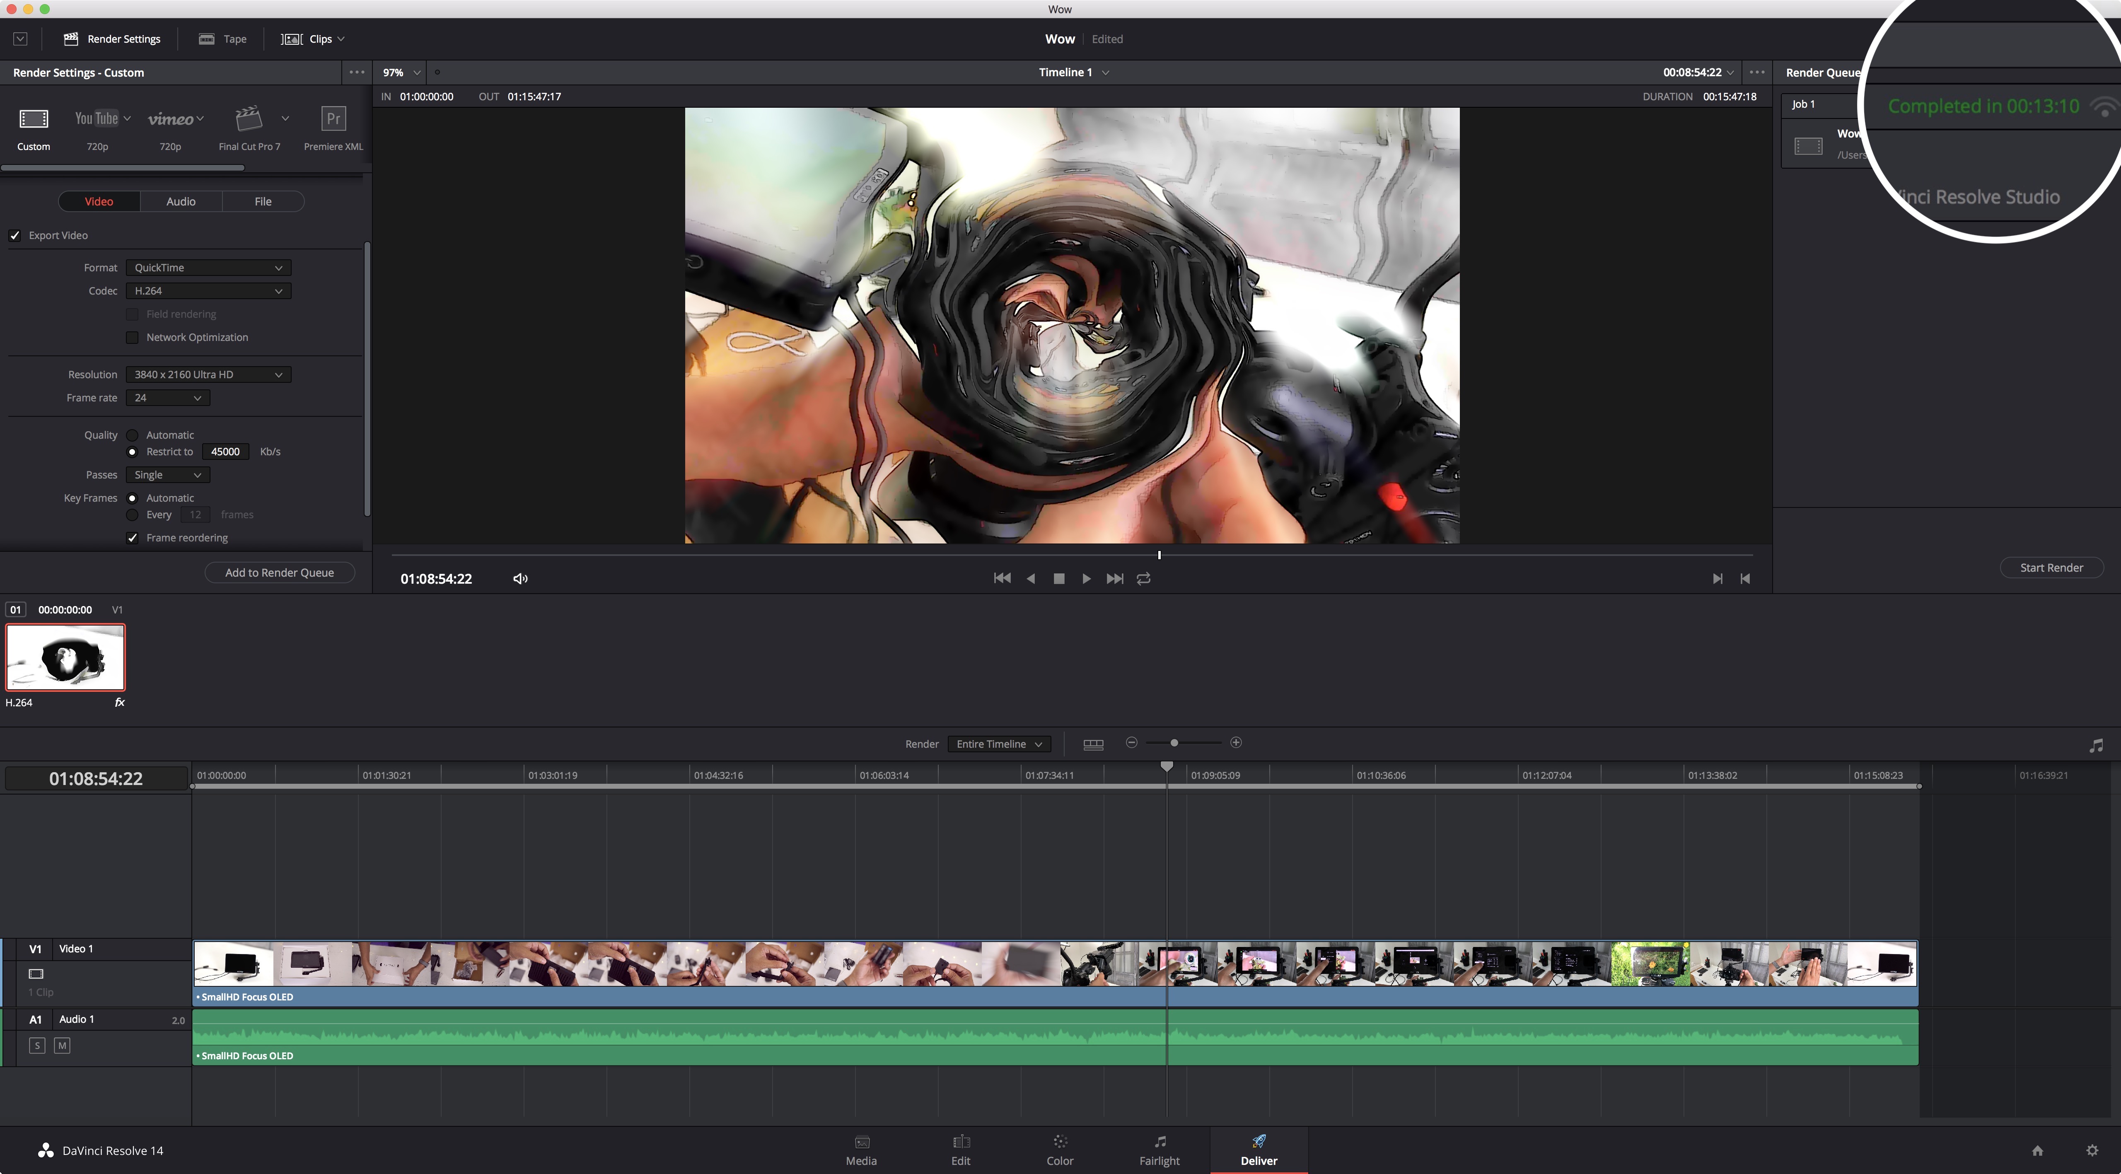Open the project settings gear icon

click(x=2092, y=1150)
